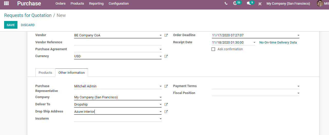Open conversations icon with 9 badge

pyautogui.click(x=250, y=3)
